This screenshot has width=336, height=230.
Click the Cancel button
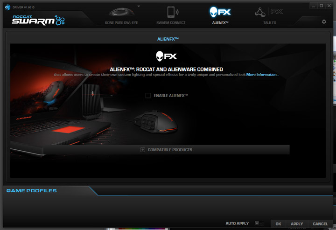(x=320, y=224)
